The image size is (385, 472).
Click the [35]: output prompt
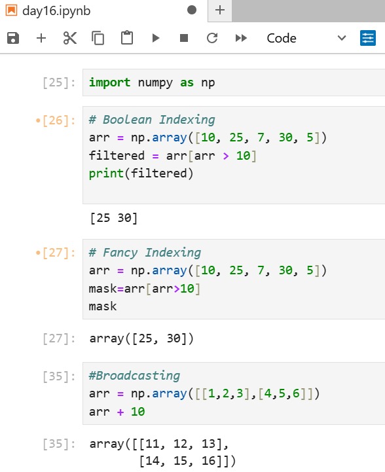point(59,444)
